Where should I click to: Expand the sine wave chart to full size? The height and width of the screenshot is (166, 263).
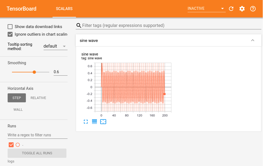click(86, 122)
